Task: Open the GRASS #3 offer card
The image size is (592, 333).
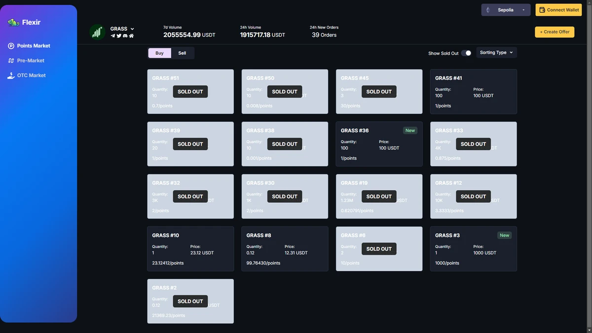Action: [x=473, y=249]
